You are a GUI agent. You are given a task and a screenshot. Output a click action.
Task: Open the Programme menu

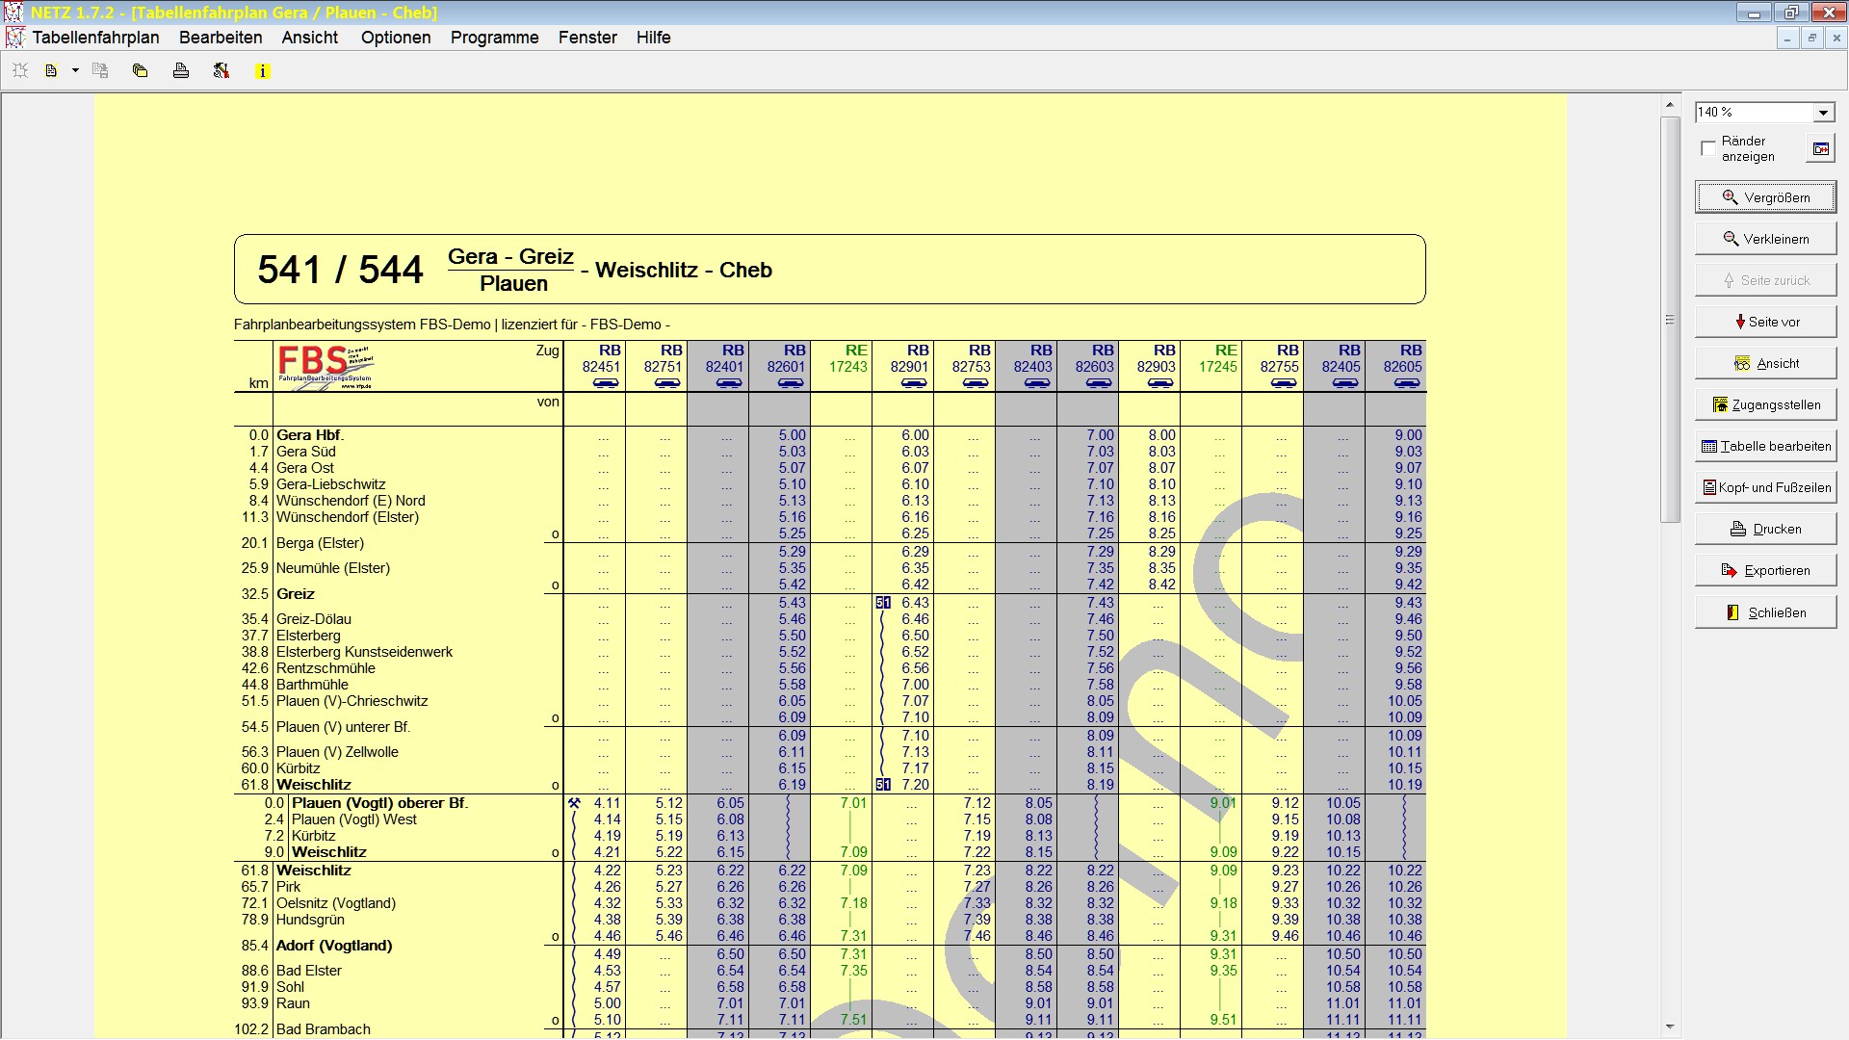pyautogui.click(x=494, y=38)
